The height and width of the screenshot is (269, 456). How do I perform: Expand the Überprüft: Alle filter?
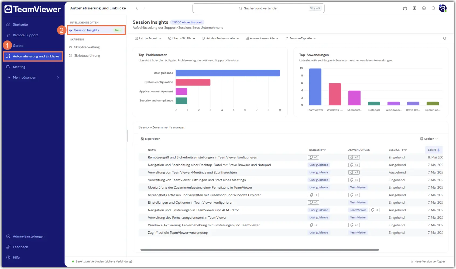[x=181, y=38]
